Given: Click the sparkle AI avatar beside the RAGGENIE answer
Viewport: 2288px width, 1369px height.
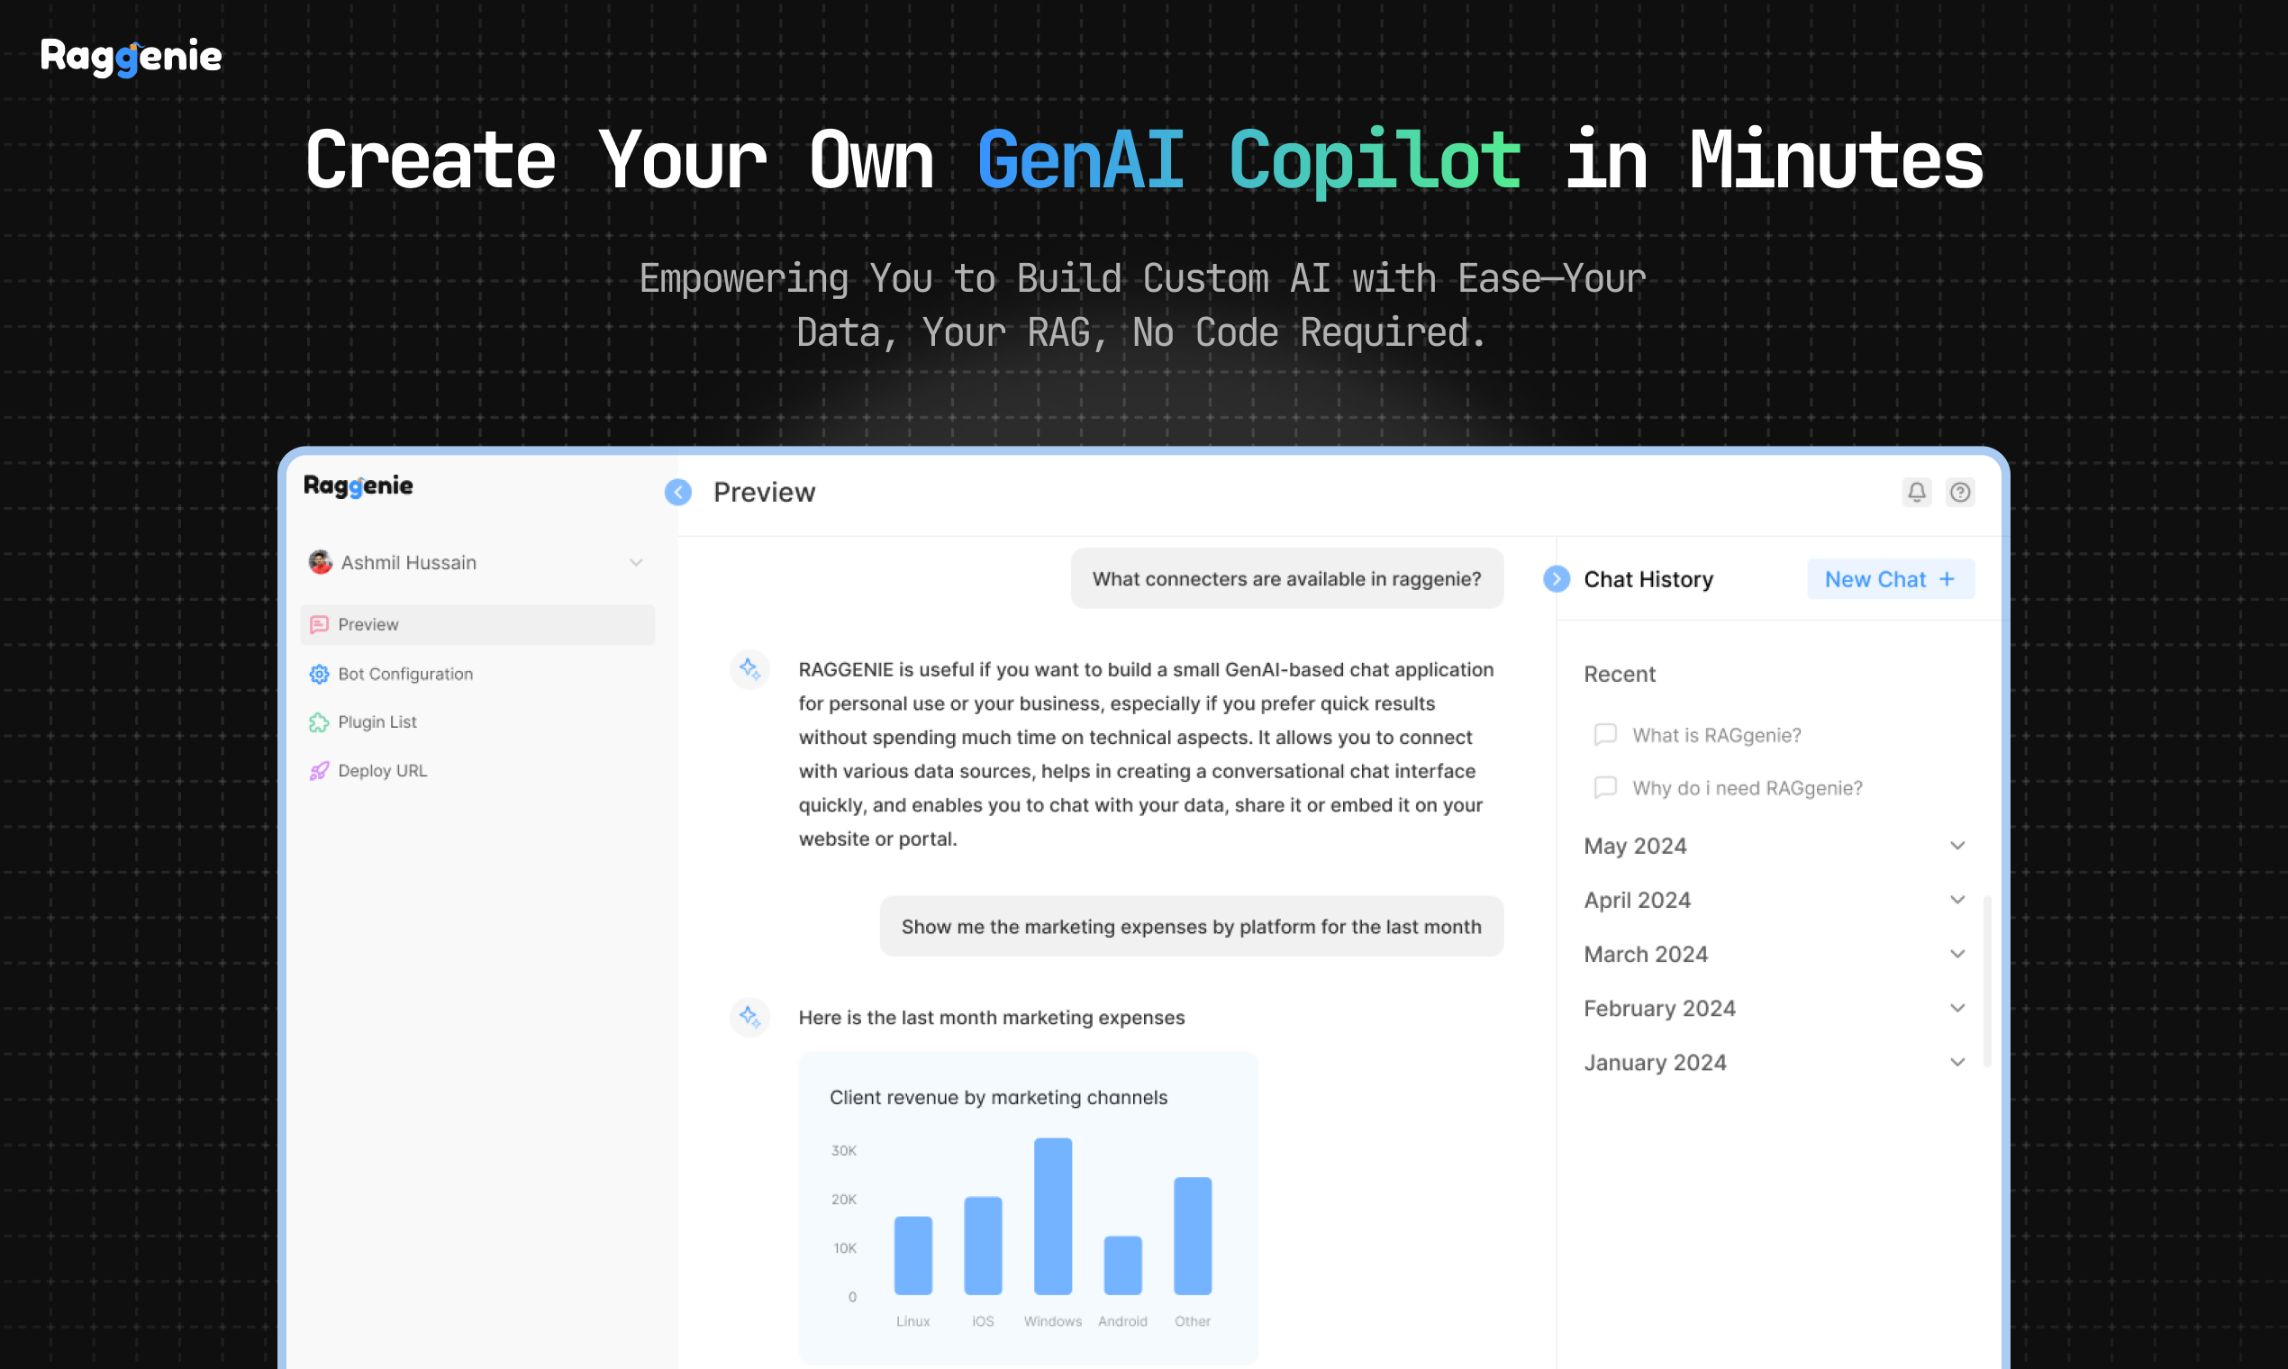Looking at the screenshot, I should [x=749, y=669].
